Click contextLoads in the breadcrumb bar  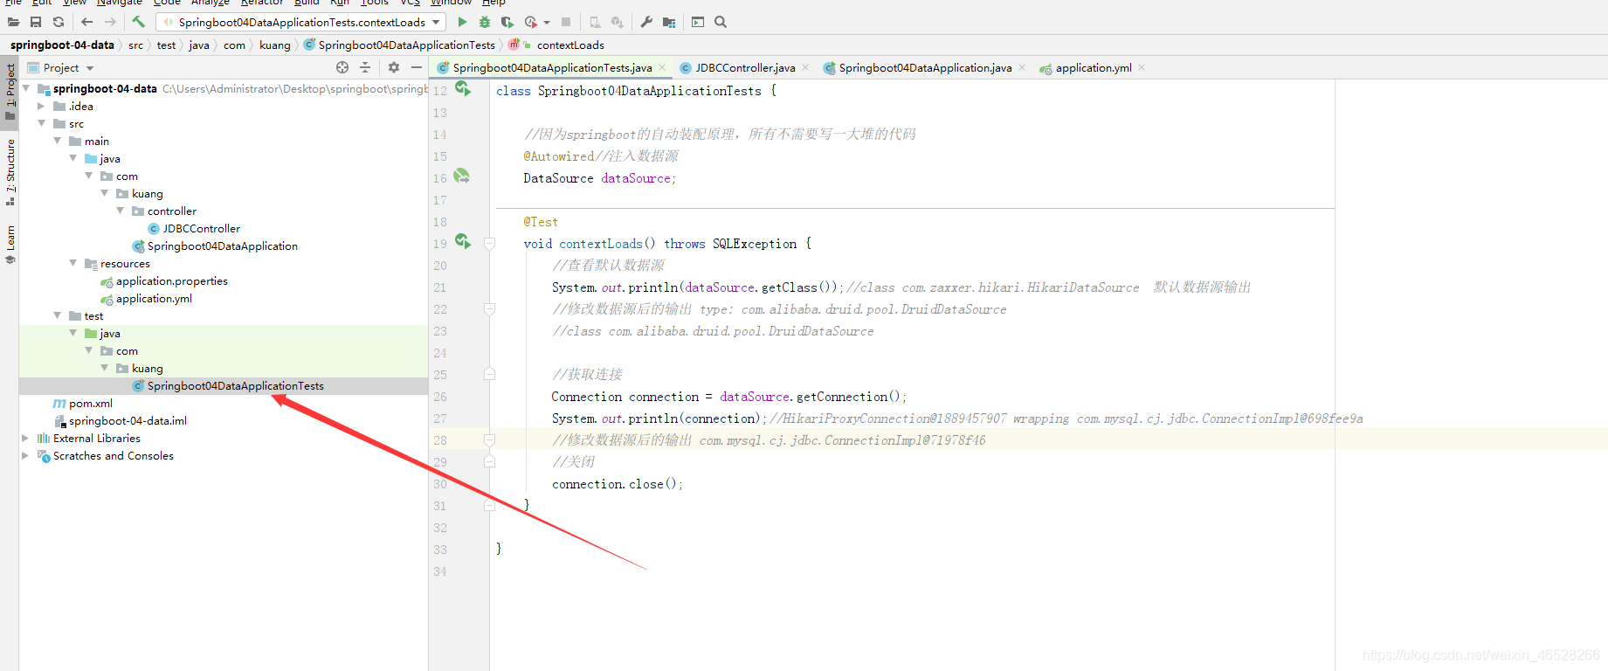pyautogui.click(x=570, y=45)
